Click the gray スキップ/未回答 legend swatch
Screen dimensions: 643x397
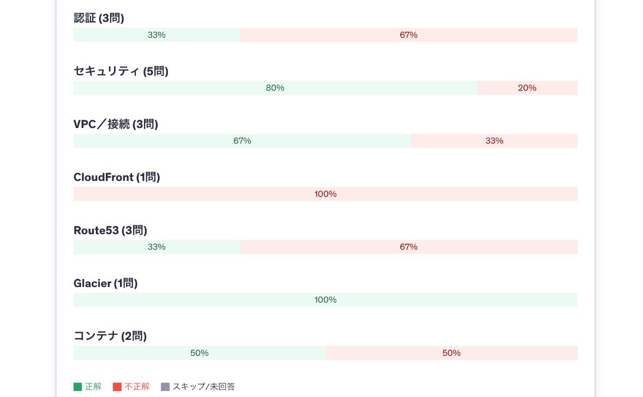(x=165, y=387)
